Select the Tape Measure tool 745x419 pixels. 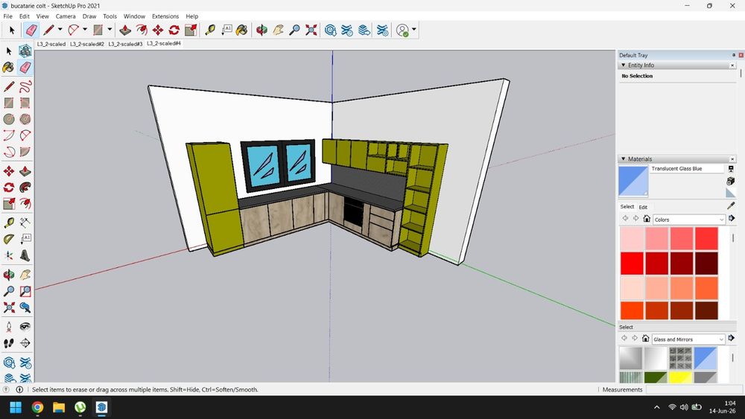pyautogui.click(x=210, y=30)
